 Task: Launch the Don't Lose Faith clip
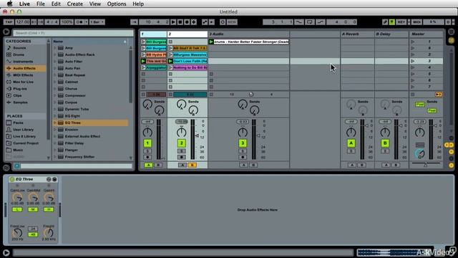[170, 61]
